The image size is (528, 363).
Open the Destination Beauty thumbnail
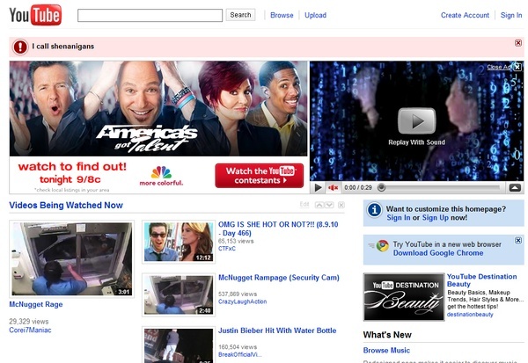tap(404, 297)
